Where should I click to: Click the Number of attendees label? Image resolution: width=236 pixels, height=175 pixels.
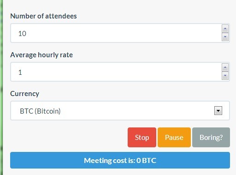click(x=43, y=16)
